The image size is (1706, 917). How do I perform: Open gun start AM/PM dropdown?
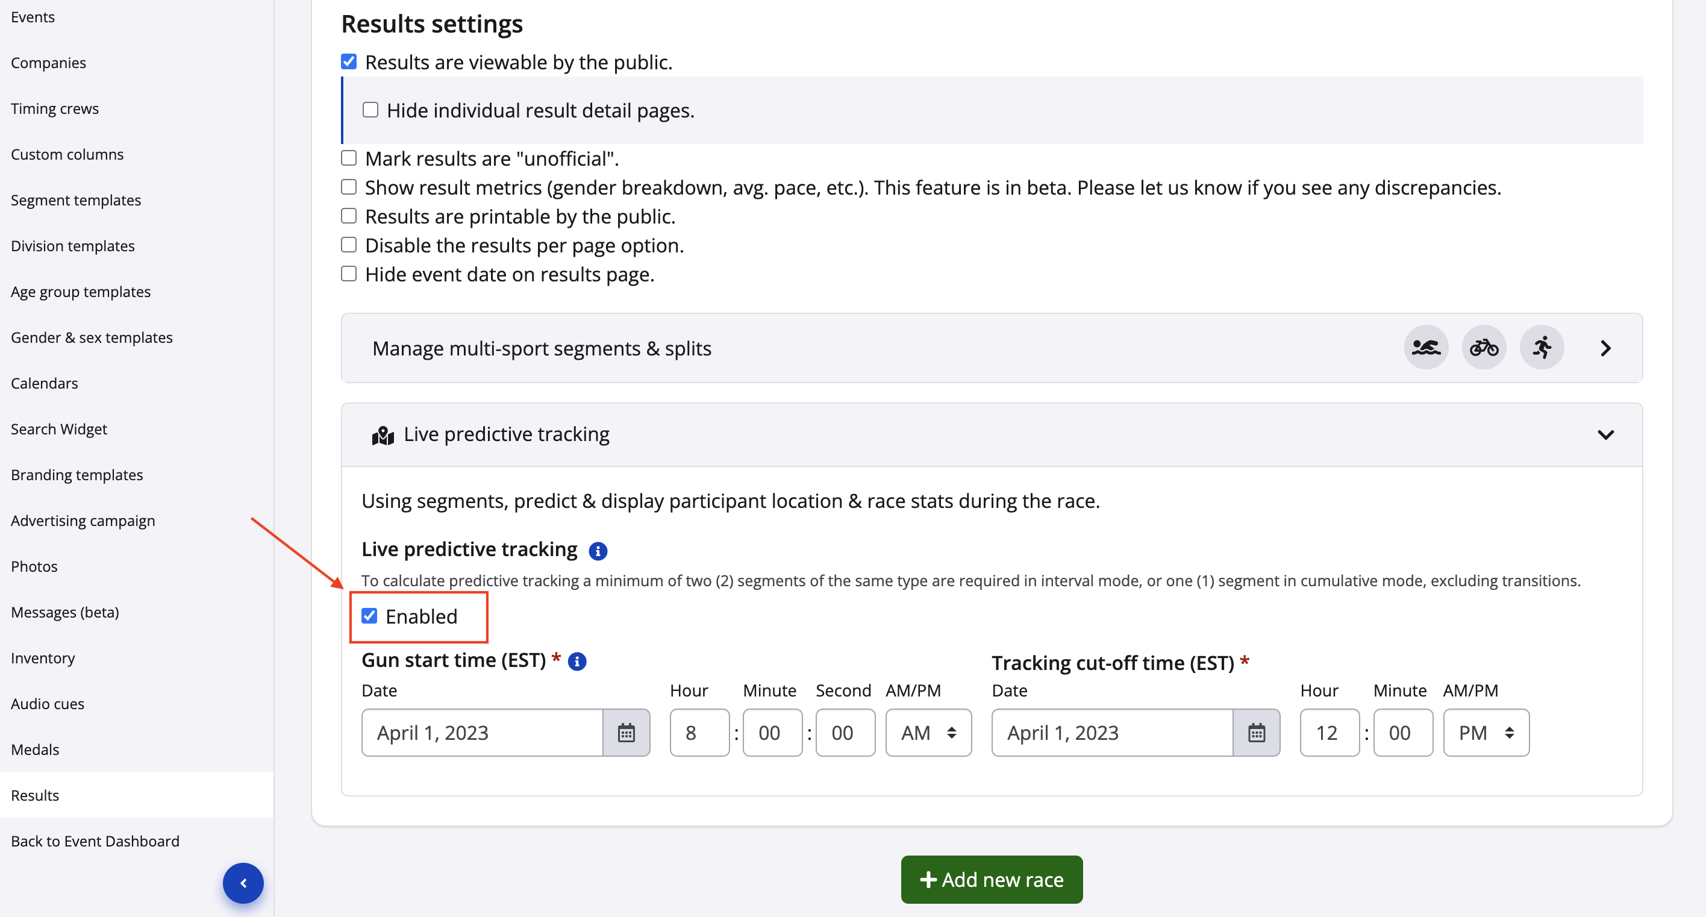coord(928,733)
